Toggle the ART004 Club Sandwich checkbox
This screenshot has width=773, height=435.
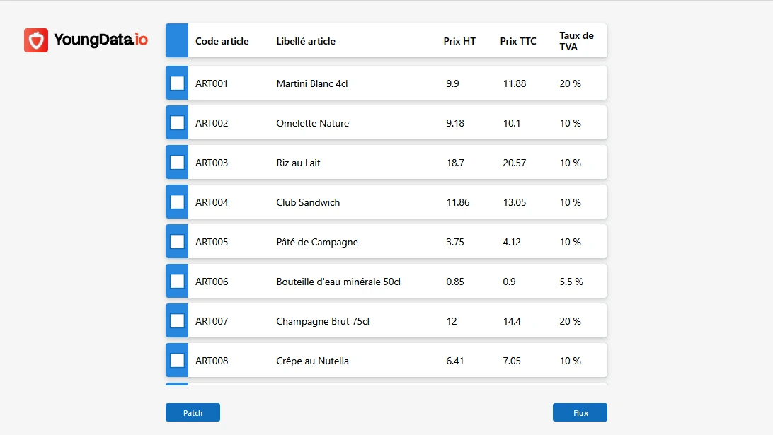point(177,202)
